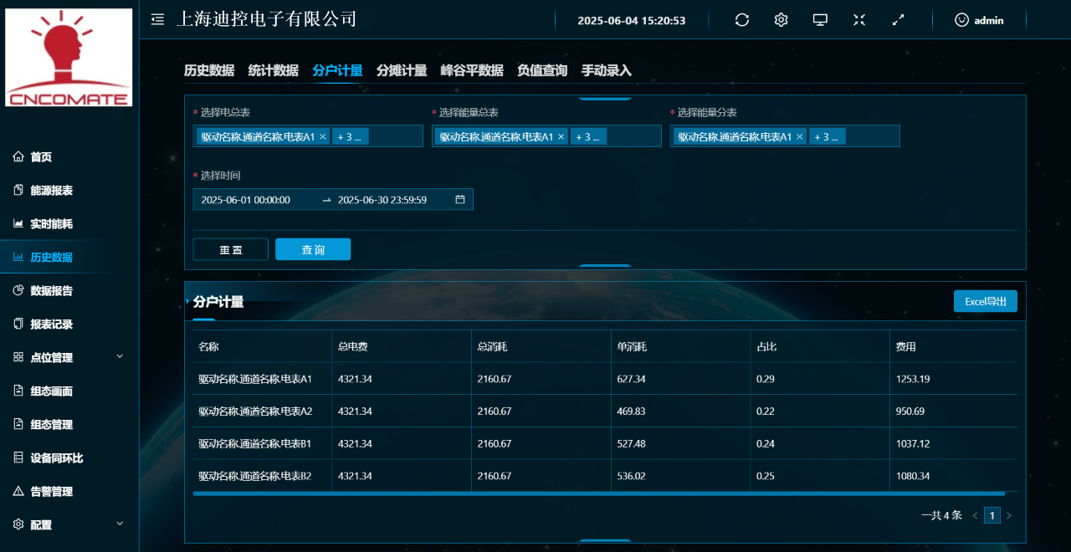
Task: Click the 查询 query button
Action: click(313, 250)
